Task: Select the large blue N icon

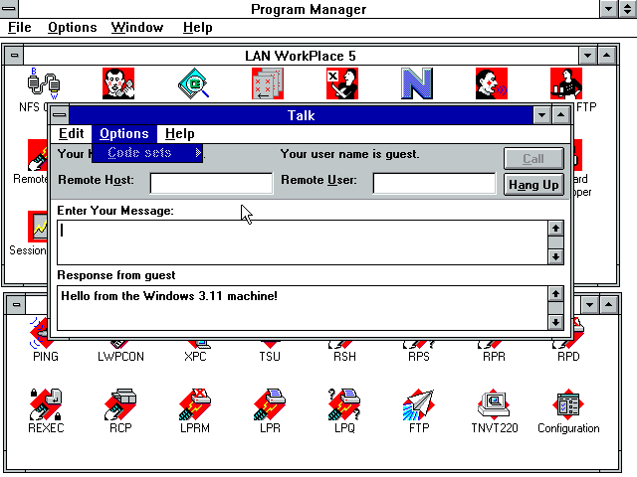Action: [417, 83]
